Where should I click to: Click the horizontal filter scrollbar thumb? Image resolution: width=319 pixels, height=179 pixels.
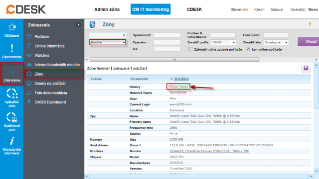[174, 60]
